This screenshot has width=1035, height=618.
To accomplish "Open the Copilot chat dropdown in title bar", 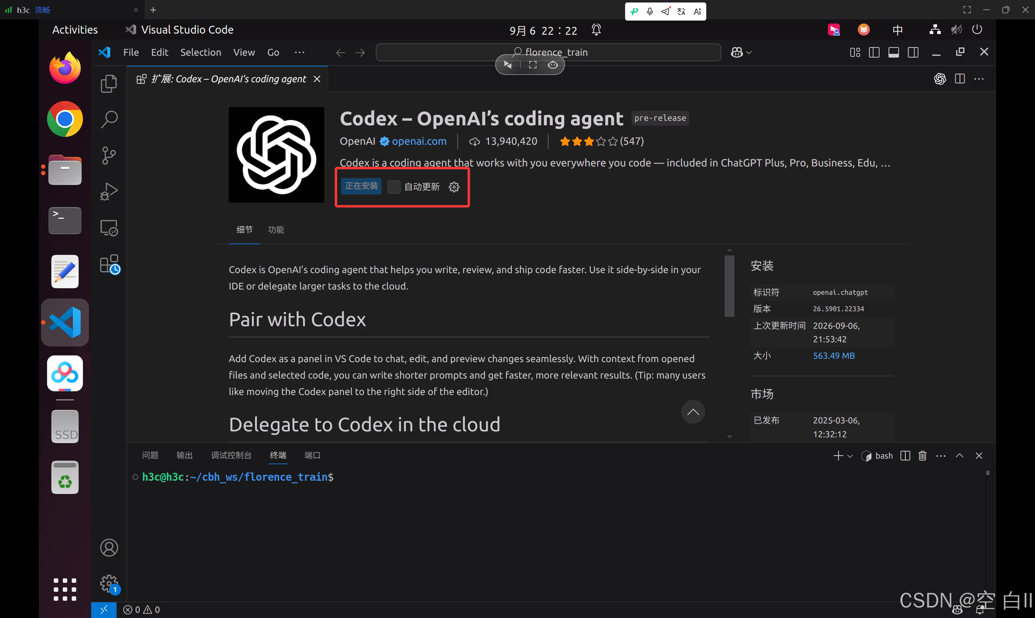I will 741,53.
